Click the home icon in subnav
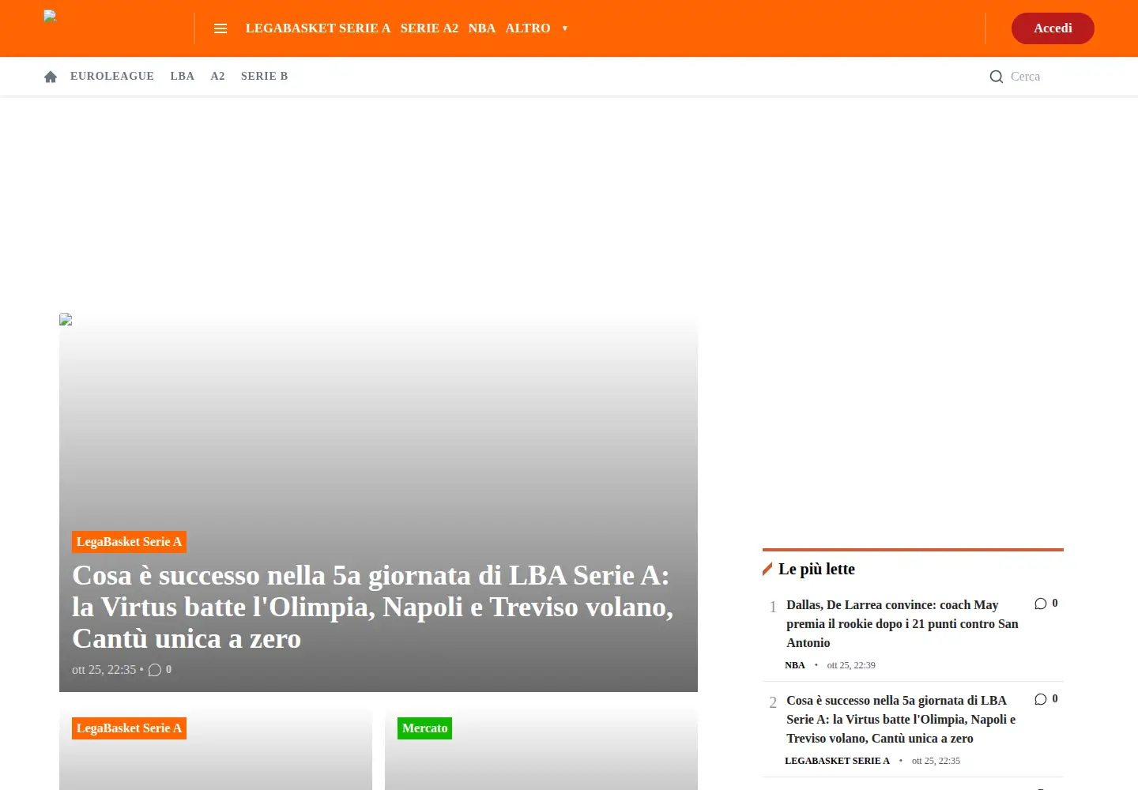This screenshot has height=790, width=1138. 51,77
